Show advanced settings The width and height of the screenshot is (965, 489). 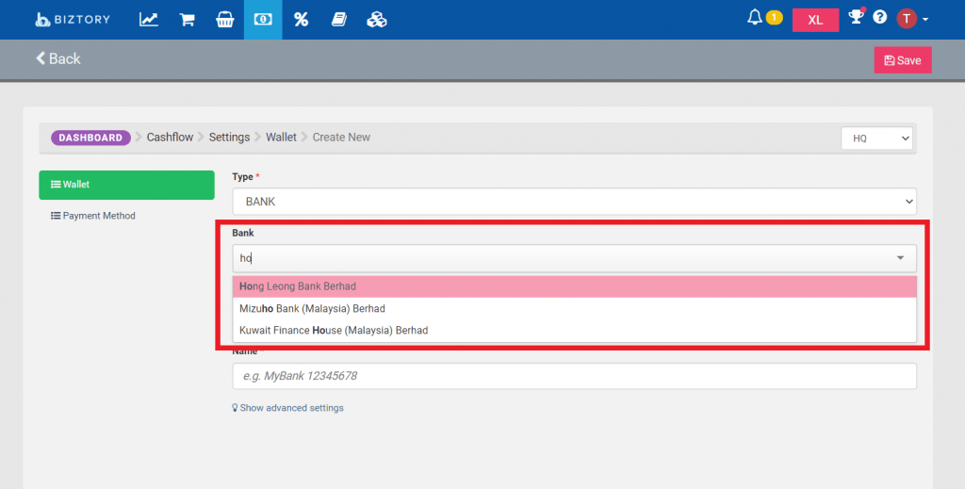pyautogui.click(x=287, y=408)
